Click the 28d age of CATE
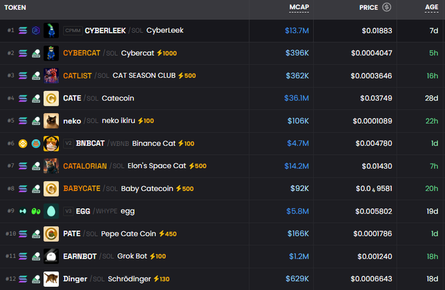The image size is (445, 290). pyautogui.click(x=431, y=98)
